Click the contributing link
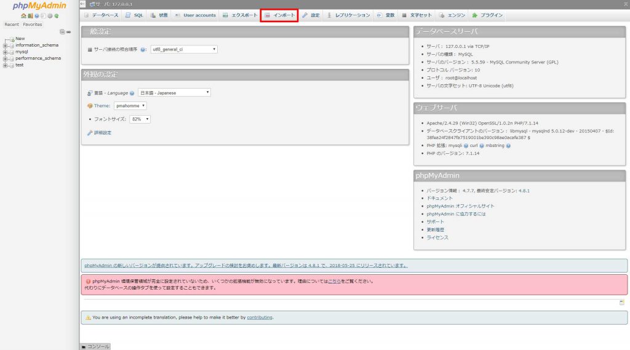The height and width of the screenshot is (350, 630). click(x=260, y=317)
